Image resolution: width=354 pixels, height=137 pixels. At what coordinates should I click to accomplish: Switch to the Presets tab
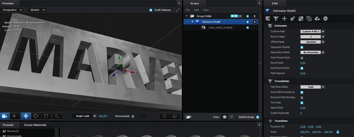click(8, 125)
